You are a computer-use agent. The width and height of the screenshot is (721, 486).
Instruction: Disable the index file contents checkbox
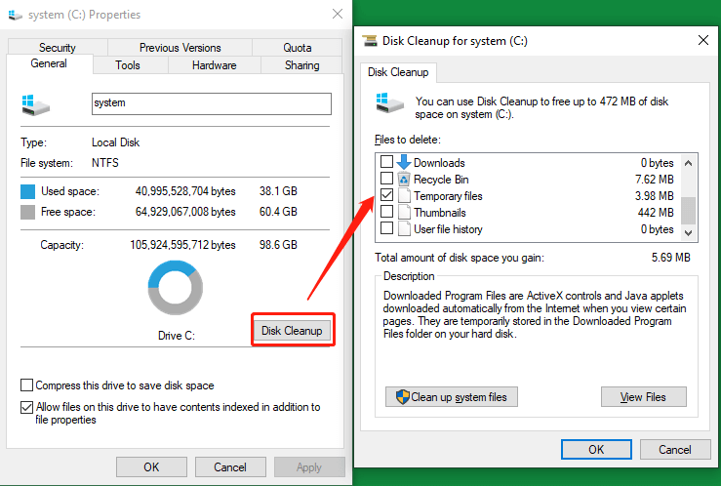[x=27, y=407]
